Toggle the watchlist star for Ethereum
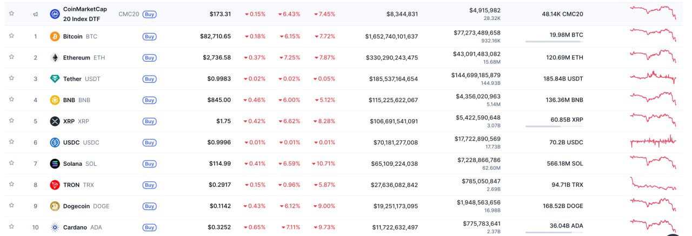This screenshot has width=692, height=236. 11,57
